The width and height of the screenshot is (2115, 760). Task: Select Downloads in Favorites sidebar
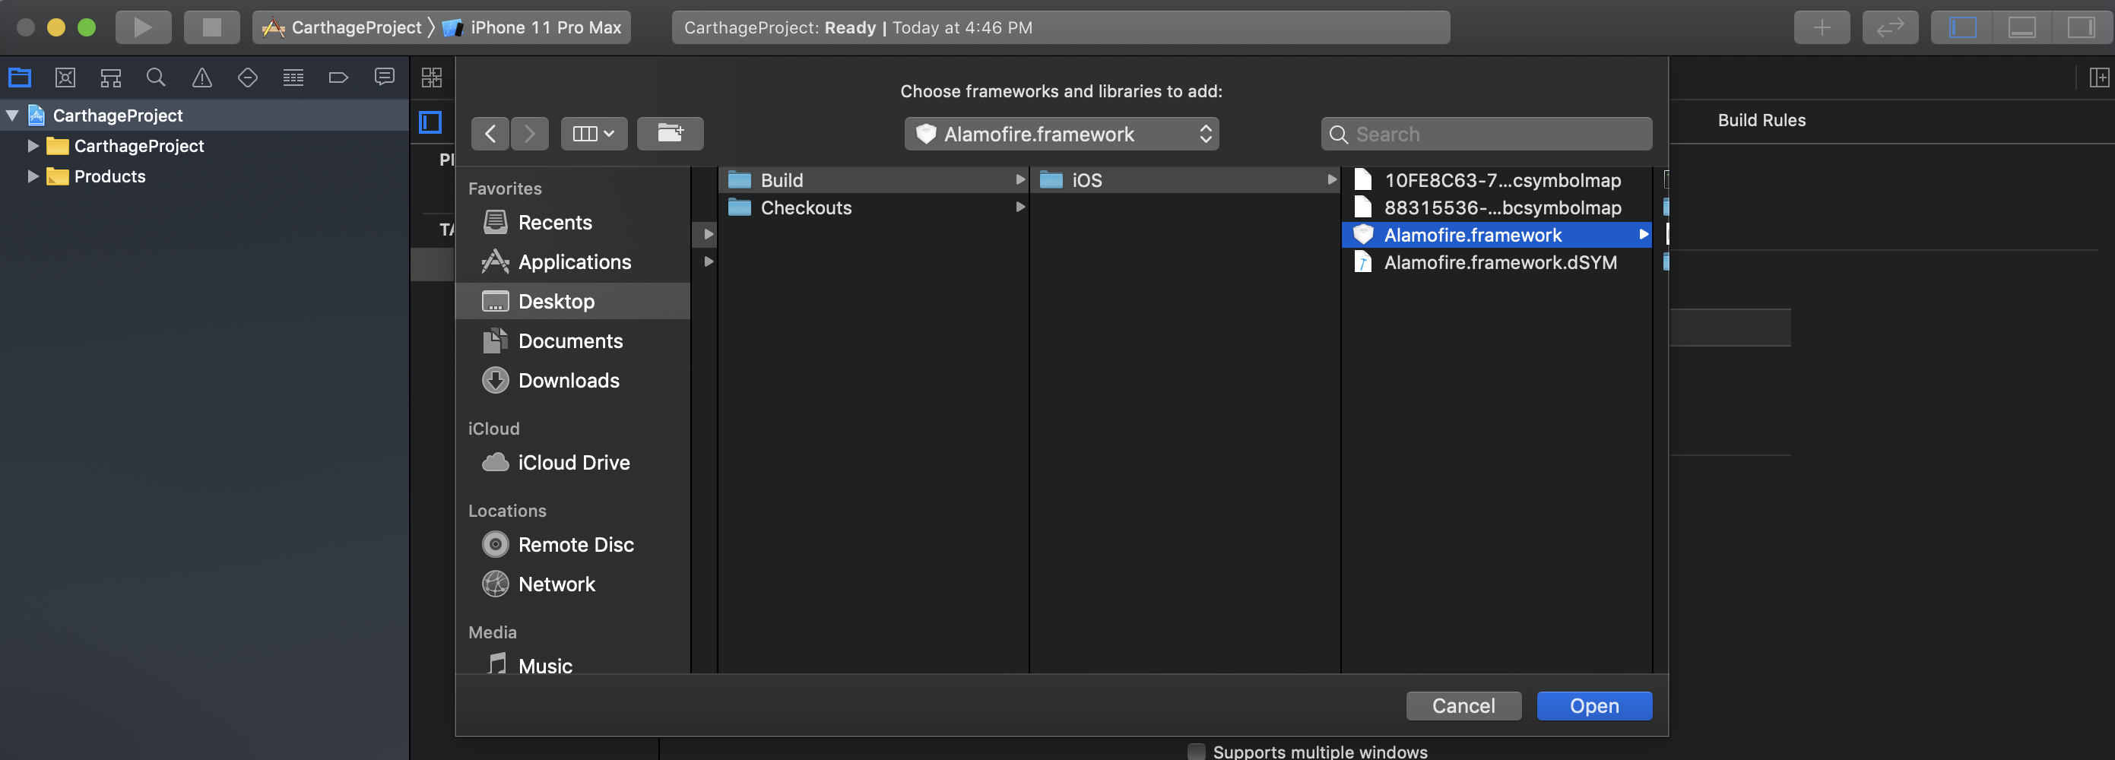(573, 380)
